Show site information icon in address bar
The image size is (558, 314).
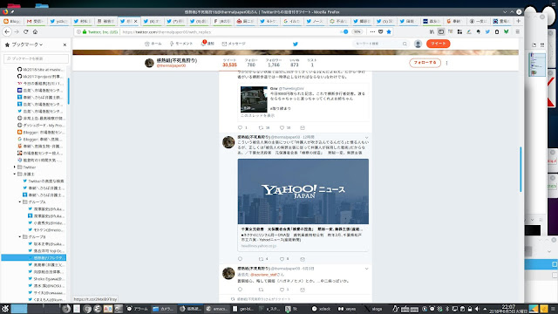tap(79, 31)
